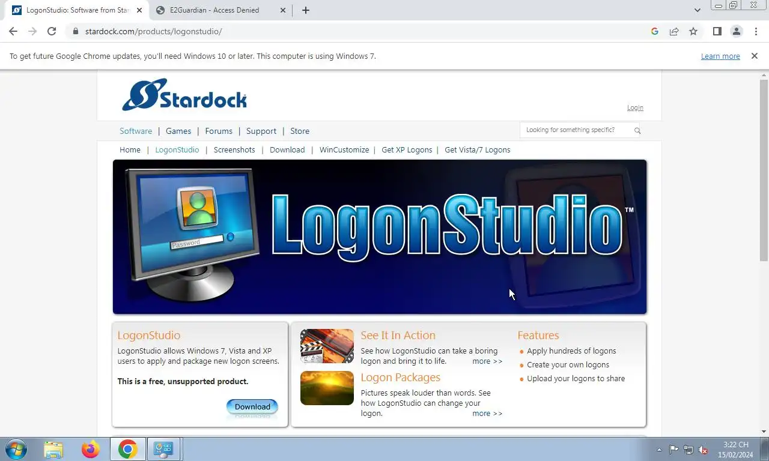Click the page vertical scrollbar thumb

tap(764, 170)
